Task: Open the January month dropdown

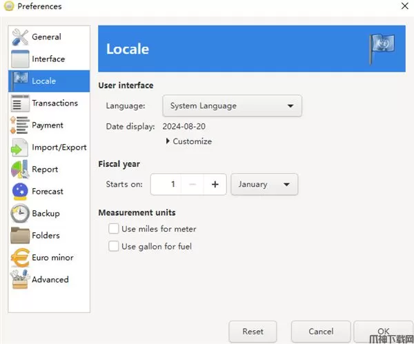Action: pos(264,184)
